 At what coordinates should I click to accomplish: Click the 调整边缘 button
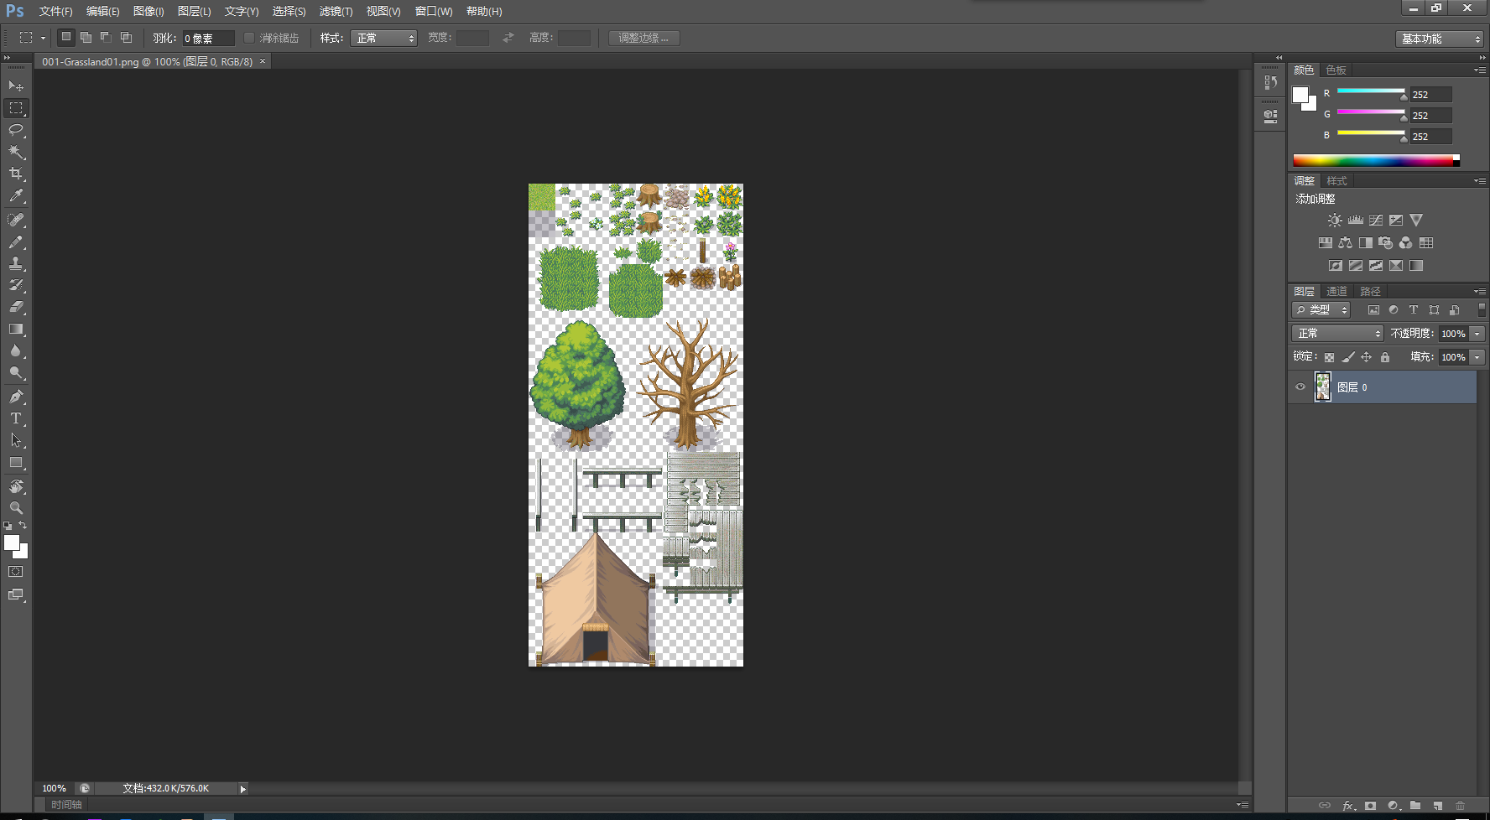643,38
